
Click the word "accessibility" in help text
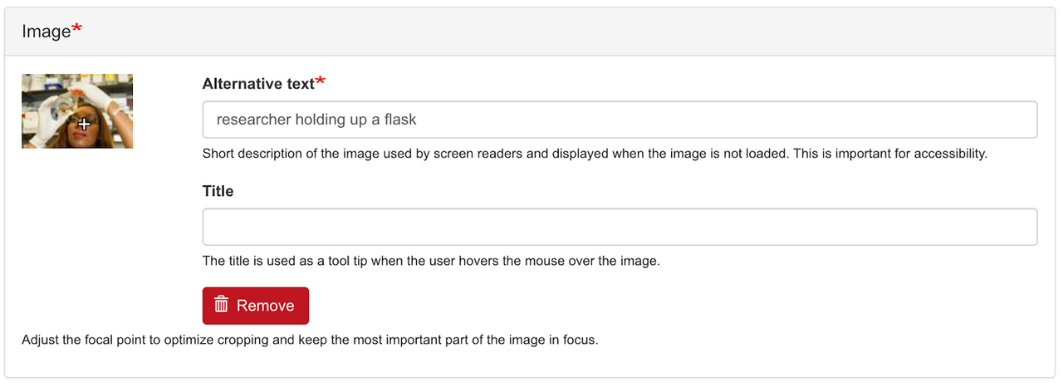coord(948,154)
